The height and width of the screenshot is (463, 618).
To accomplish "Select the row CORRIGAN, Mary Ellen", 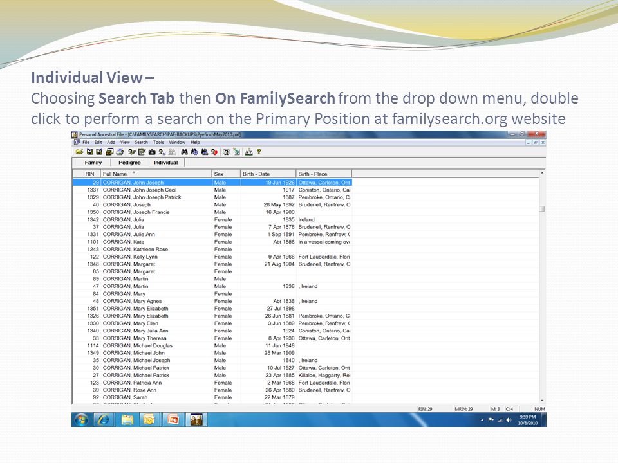I will 212,323.
